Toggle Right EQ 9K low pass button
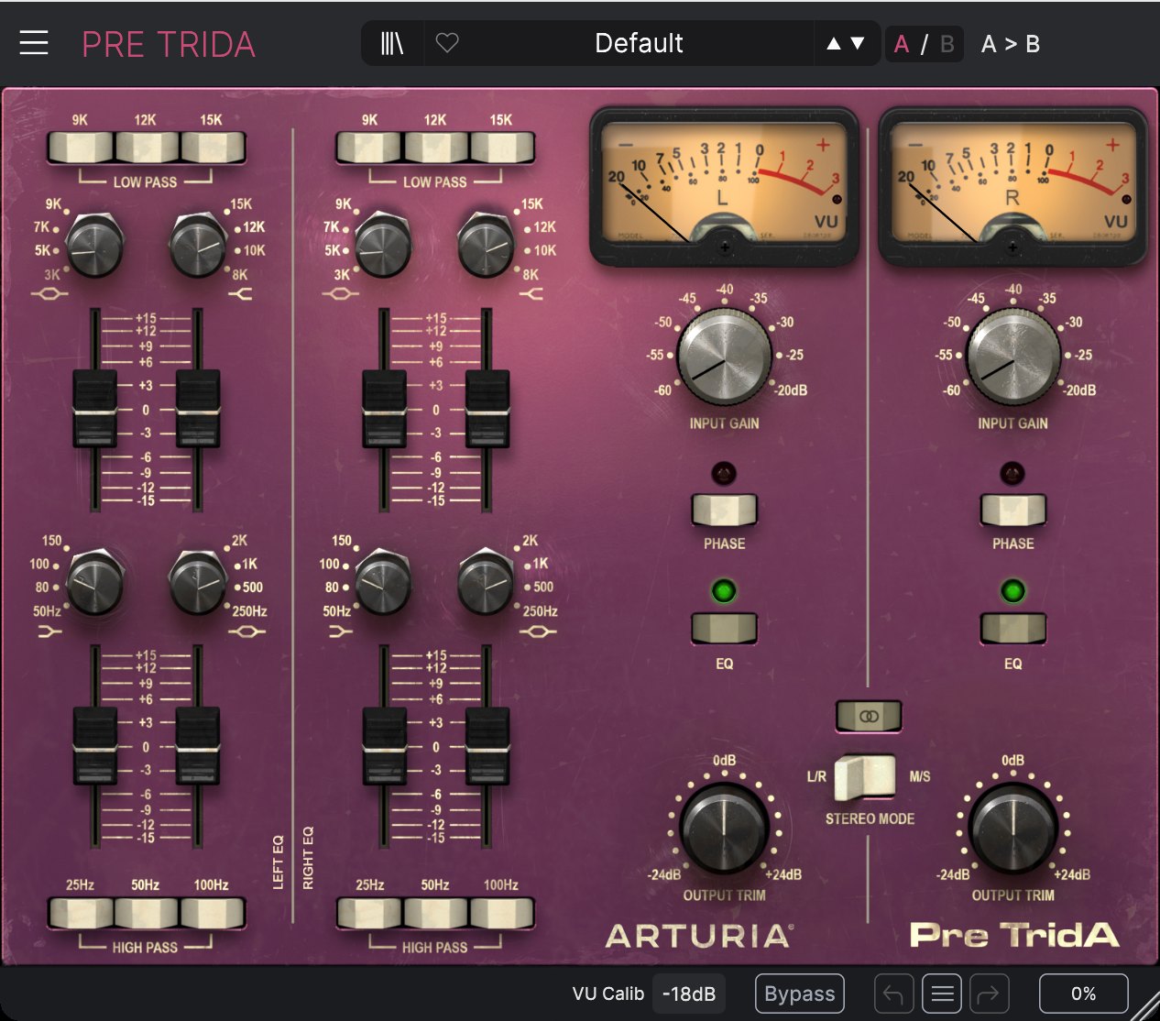Viewport: 1160px width, 1021px height. [x=370, y=147]
